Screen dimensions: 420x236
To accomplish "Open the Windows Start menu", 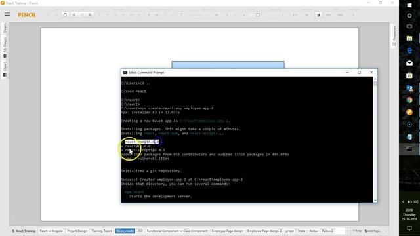I will pyautogui.click(x=409, y=5).
